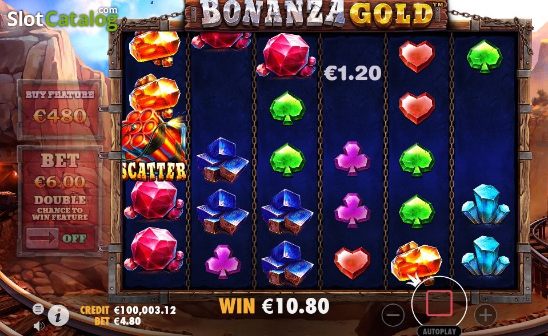Click the gold nugget in the fifth reel
This screenshot has height=336, width=548.
(416, 261)
